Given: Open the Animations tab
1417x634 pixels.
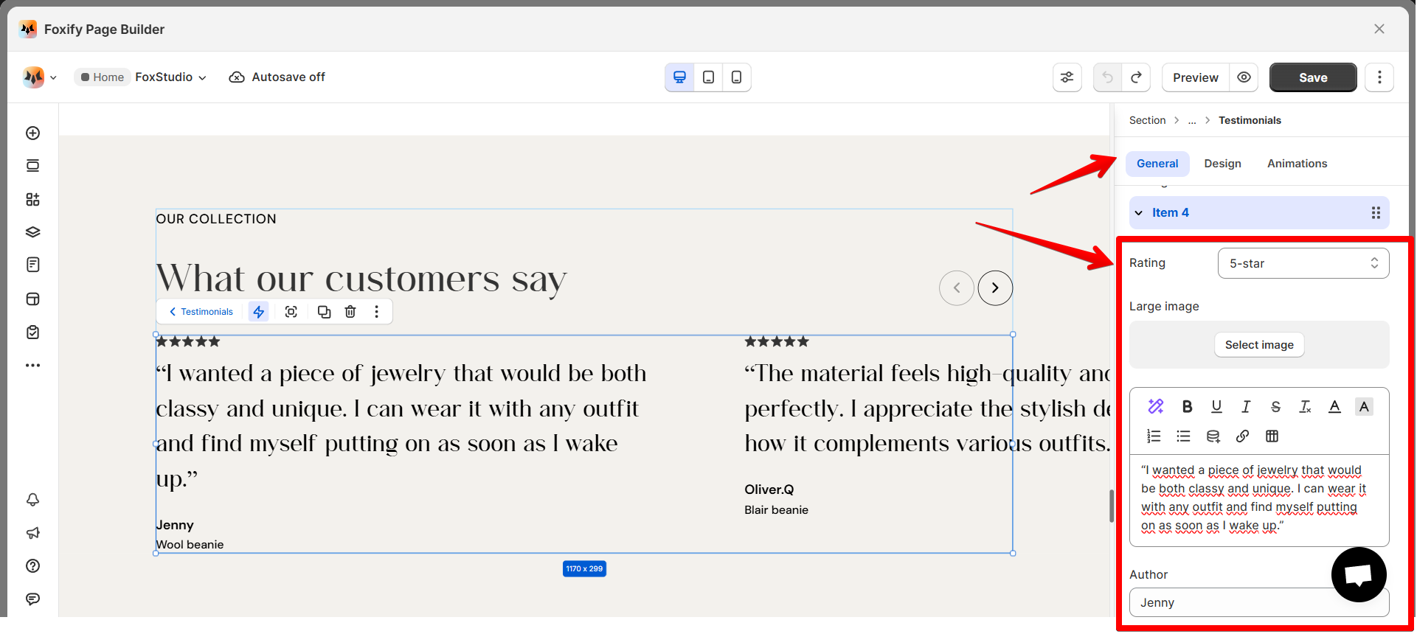Looking at the screenshot, I should click(x=1297, y=164).
